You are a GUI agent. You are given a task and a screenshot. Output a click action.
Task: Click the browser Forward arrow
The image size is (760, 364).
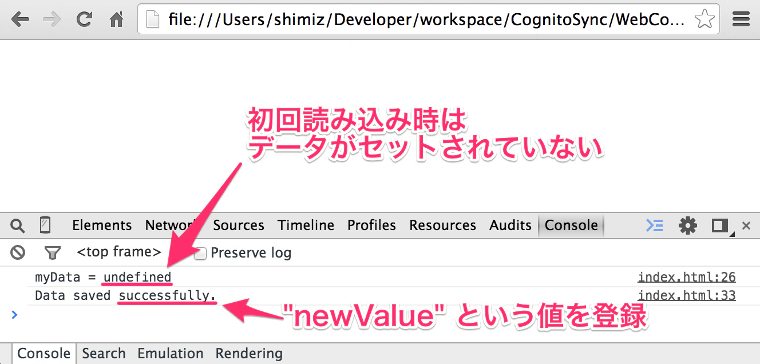(52, 21)
